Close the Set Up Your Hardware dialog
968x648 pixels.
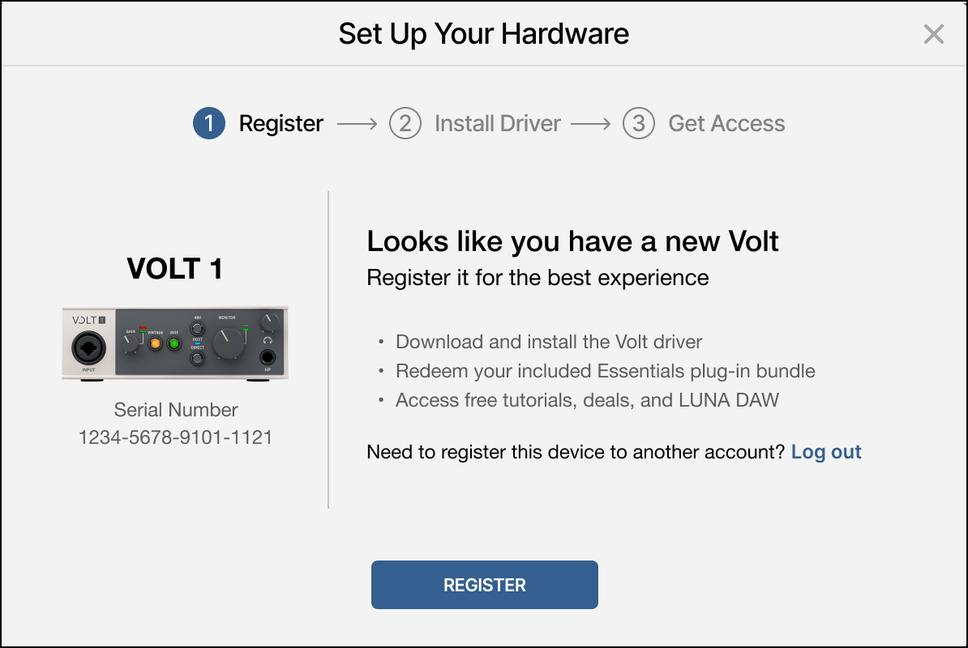click(933, 34)
